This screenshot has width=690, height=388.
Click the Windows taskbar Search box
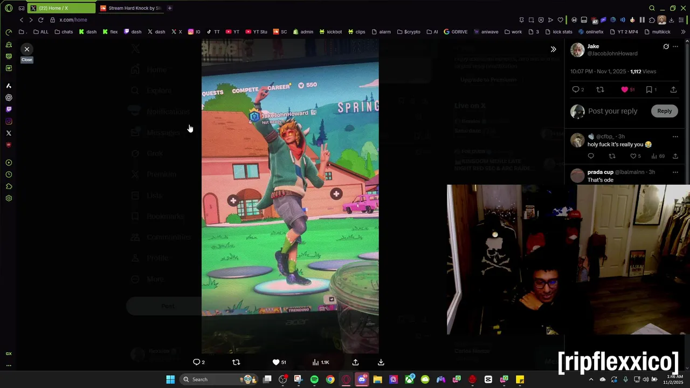[x=218, y=379]
